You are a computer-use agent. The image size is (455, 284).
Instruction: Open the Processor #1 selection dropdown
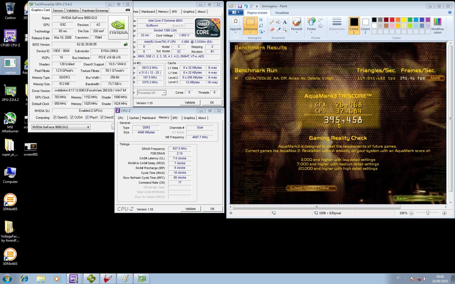[x=151, y=93]
